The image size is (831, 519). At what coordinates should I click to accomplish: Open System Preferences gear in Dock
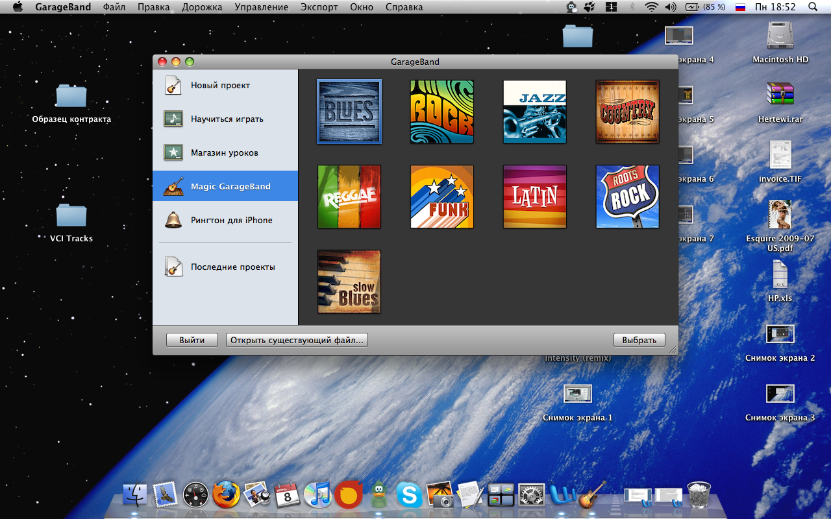[531, 495]
